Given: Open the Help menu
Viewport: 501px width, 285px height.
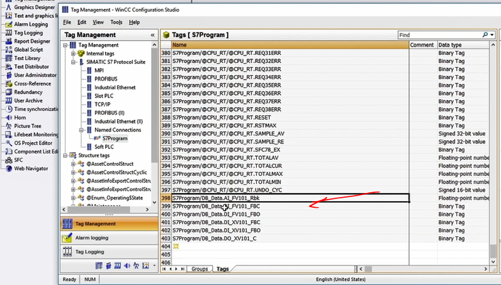Looking at the screenshot, I should 134,22.
